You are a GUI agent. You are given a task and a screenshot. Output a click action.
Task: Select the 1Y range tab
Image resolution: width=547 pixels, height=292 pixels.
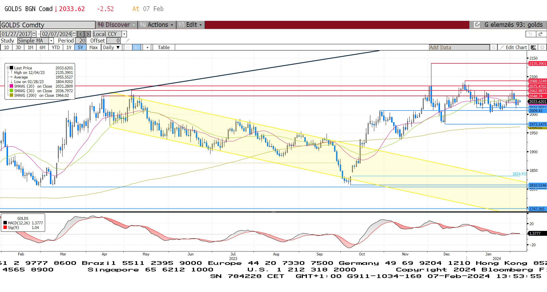click(x=69, y=47)
